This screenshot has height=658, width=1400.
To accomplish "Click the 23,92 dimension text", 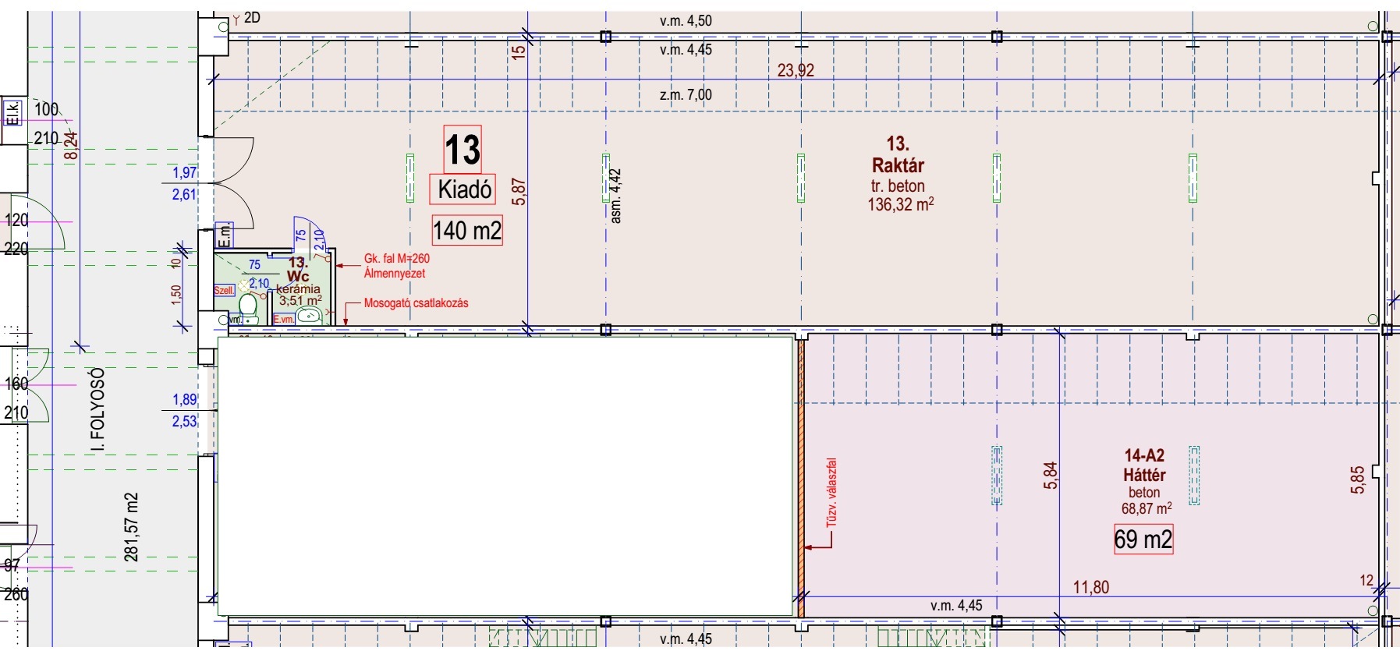I will [796, 70].
